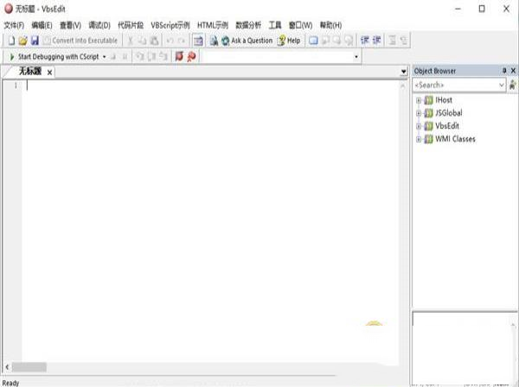
Task: Open the 数据分析 menu
Action: pos(247,25)
